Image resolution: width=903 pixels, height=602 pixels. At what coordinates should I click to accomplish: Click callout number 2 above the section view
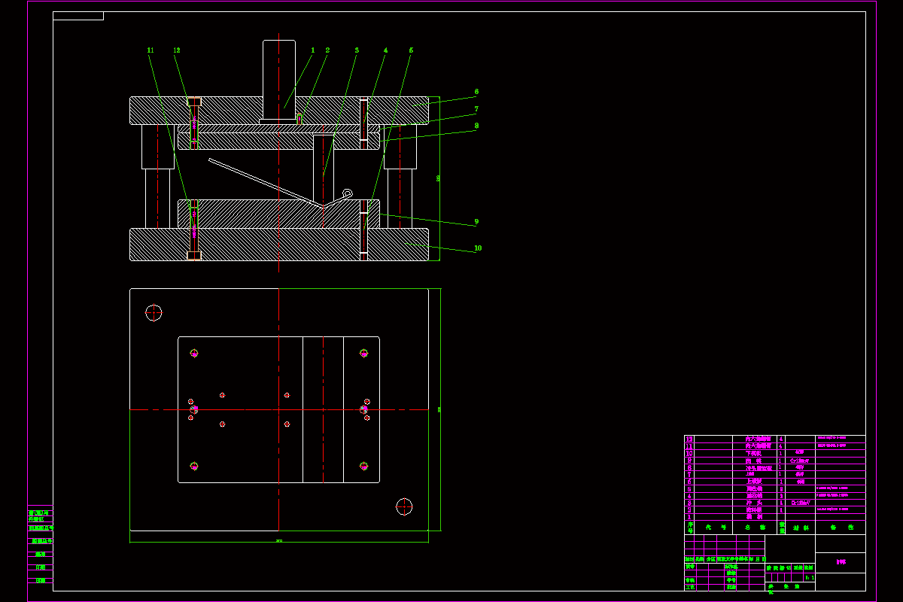[327, 50]
